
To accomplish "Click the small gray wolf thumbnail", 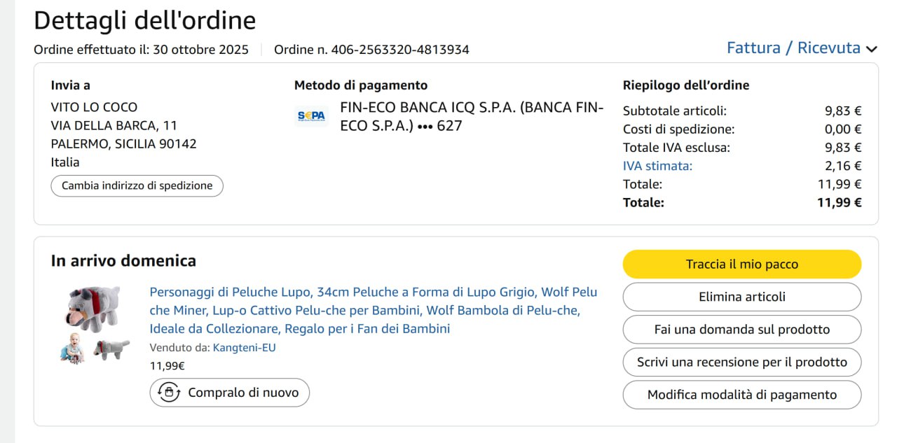I will click(x=112, y=349).
